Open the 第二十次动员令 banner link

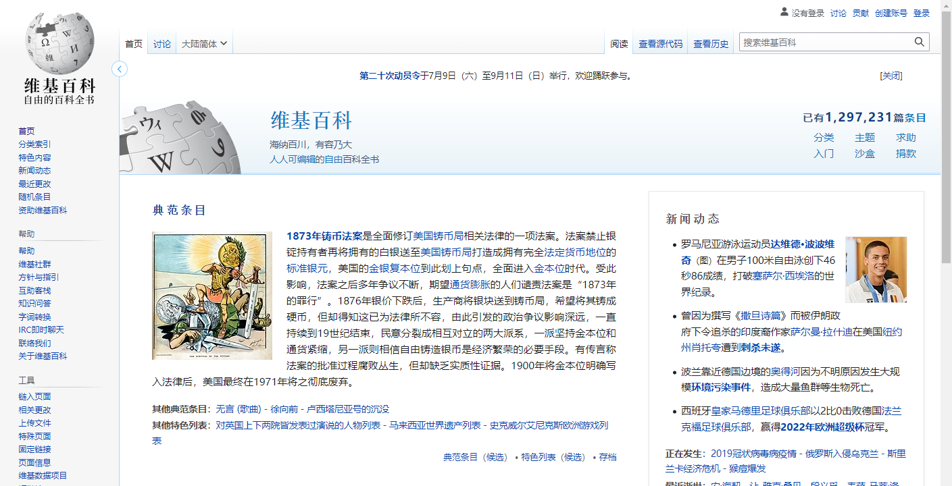(x=390, y=76)
